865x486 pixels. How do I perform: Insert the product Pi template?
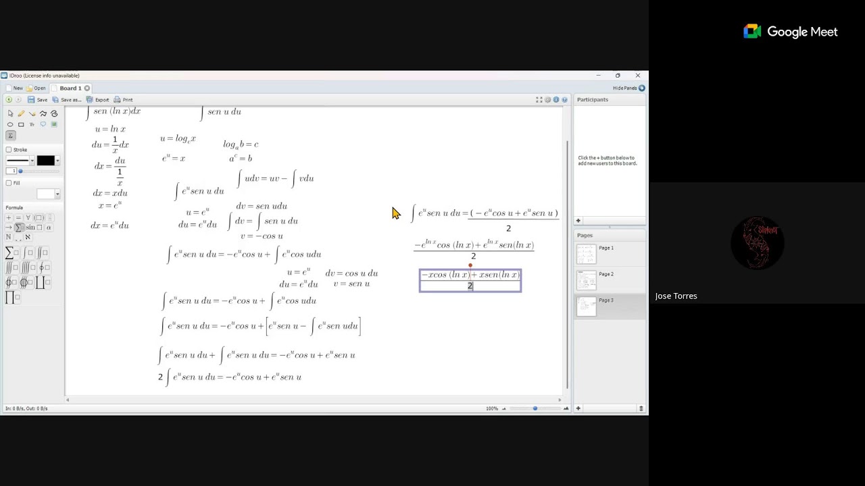11,297
